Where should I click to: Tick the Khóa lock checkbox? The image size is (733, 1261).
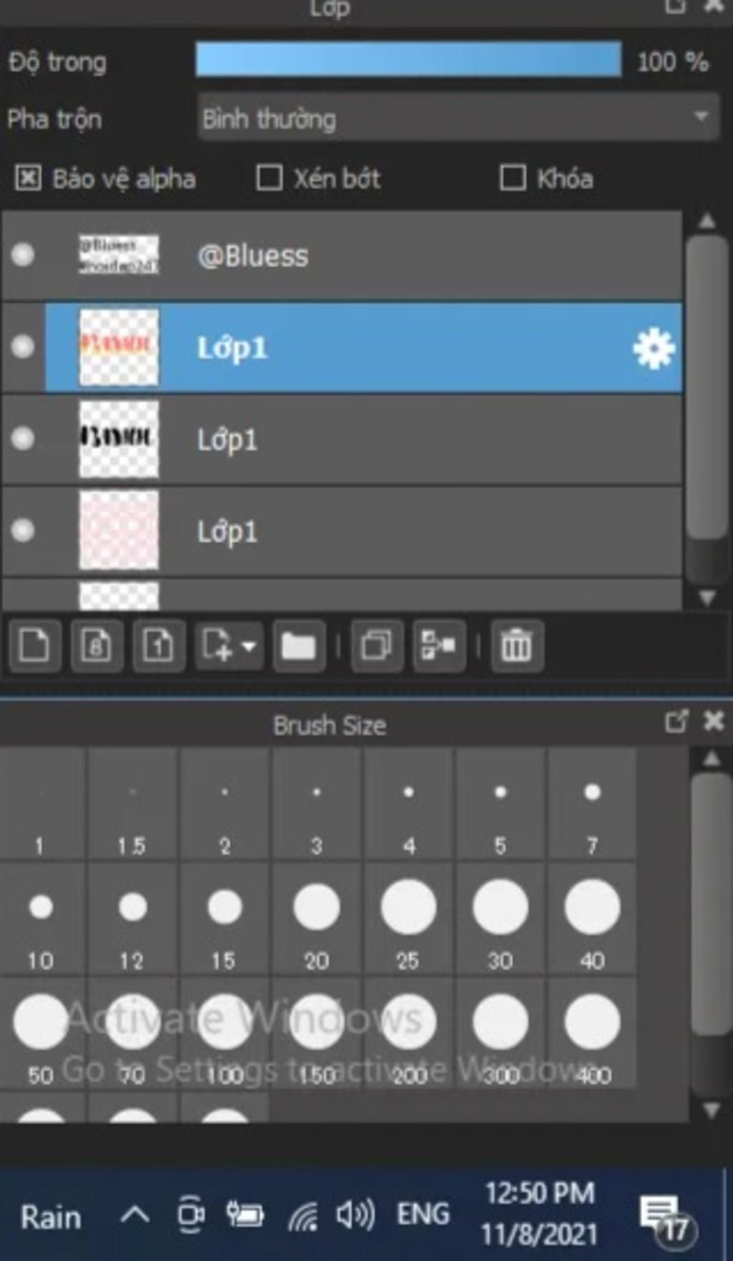point(513,178)
